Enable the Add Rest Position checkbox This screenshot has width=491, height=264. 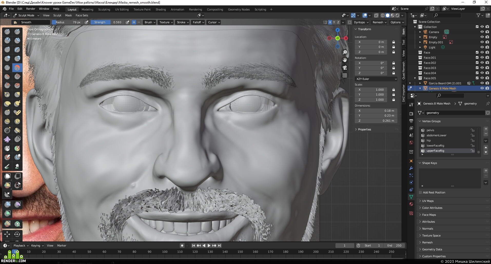point(420,192)
